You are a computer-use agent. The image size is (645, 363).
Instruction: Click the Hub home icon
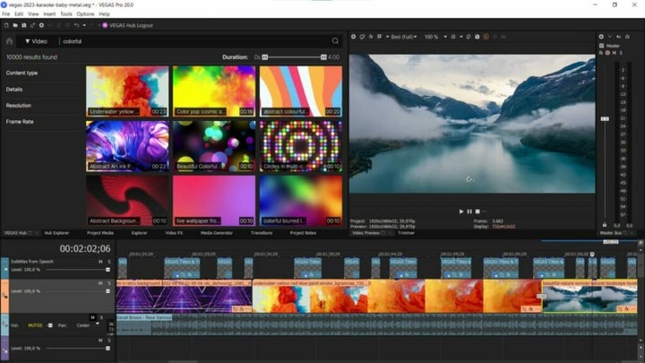(x=10, y=41)
